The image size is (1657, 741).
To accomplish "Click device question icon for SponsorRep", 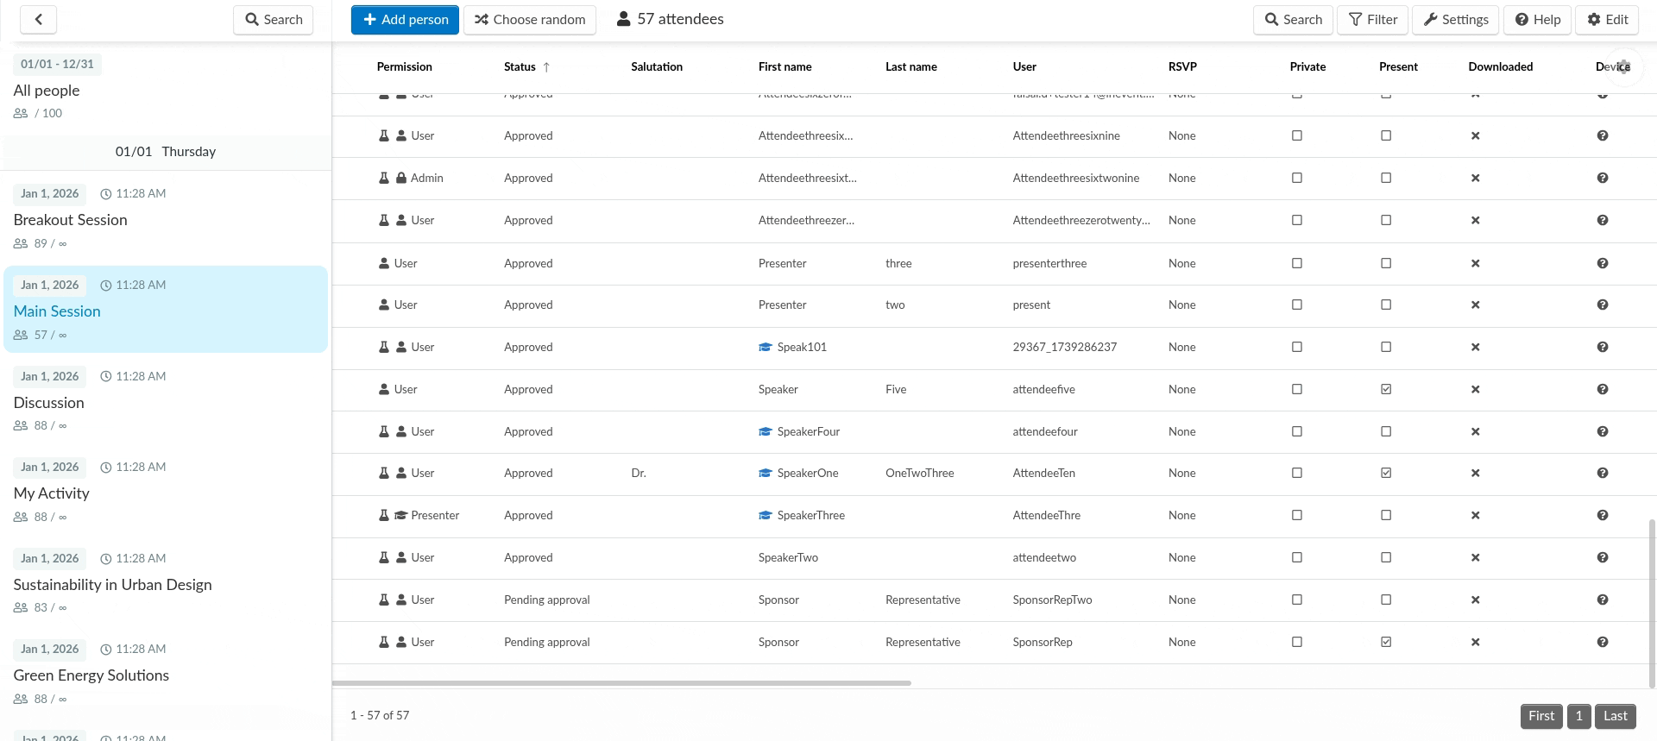I will tap(1602, 642).
